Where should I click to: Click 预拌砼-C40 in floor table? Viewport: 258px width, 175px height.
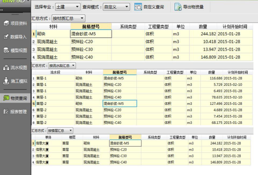[119, 162]
